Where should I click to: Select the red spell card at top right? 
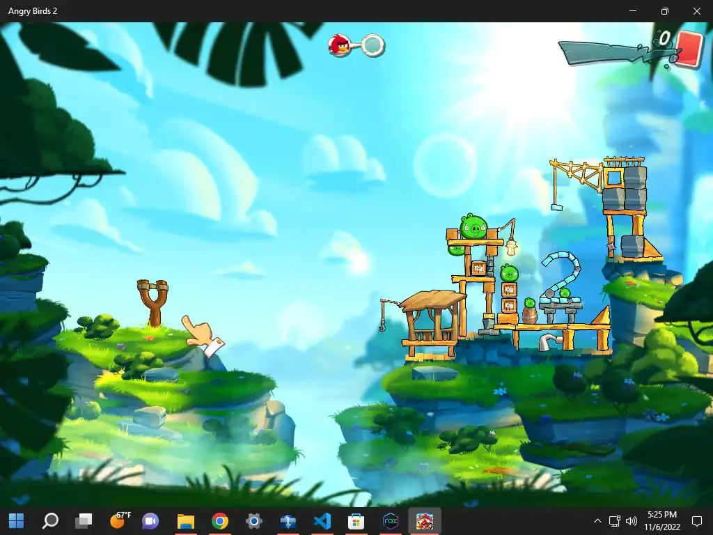(x=690, y=49)
